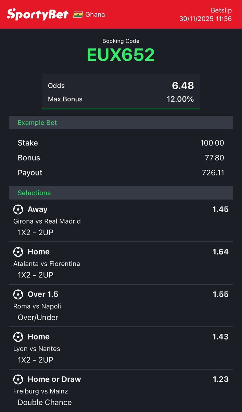242x412 pixels.
Task: Select booking code EUX652
Action: (121, 55)
